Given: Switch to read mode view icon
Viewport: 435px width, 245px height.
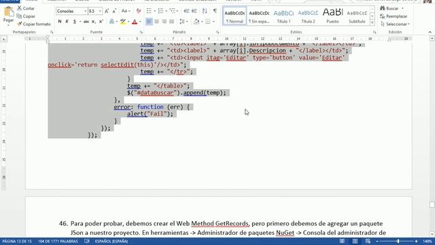Looking at the screenshot, I should tap(342, 241).
